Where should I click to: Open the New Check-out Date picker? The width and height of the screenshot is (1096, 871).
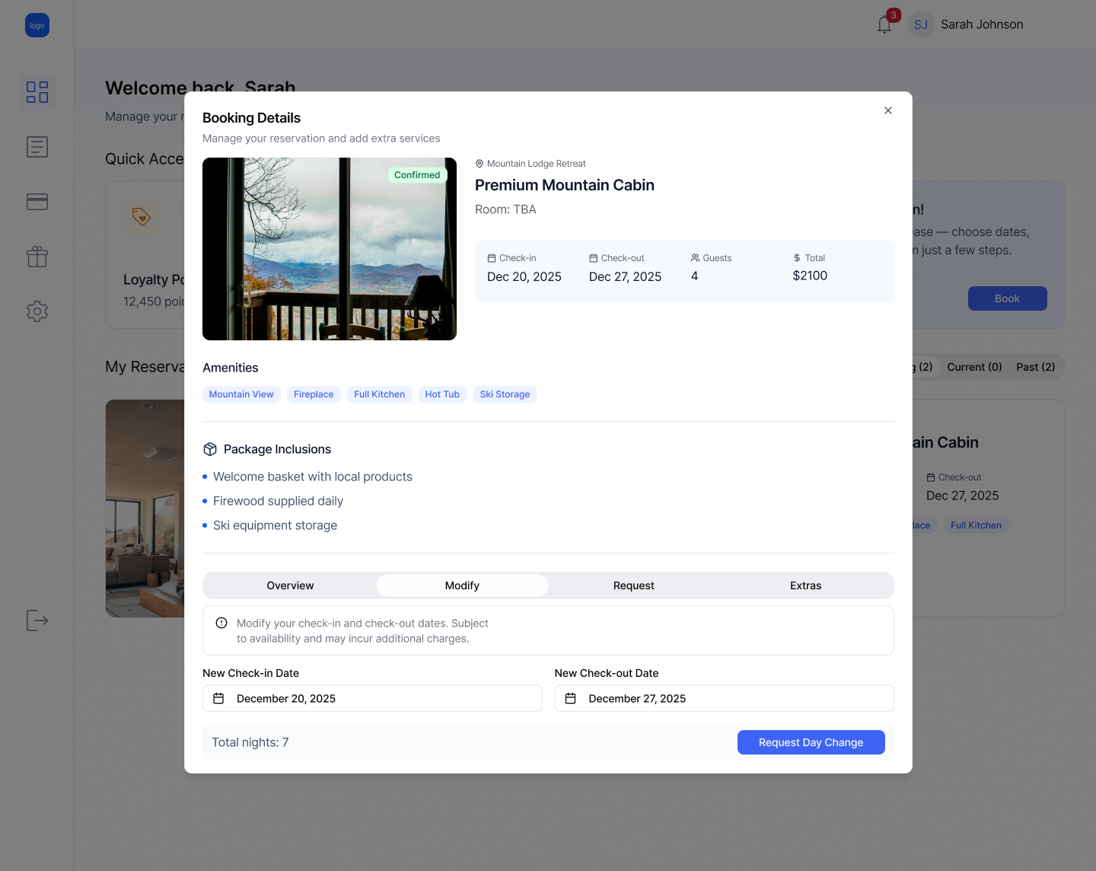point(724,698)
